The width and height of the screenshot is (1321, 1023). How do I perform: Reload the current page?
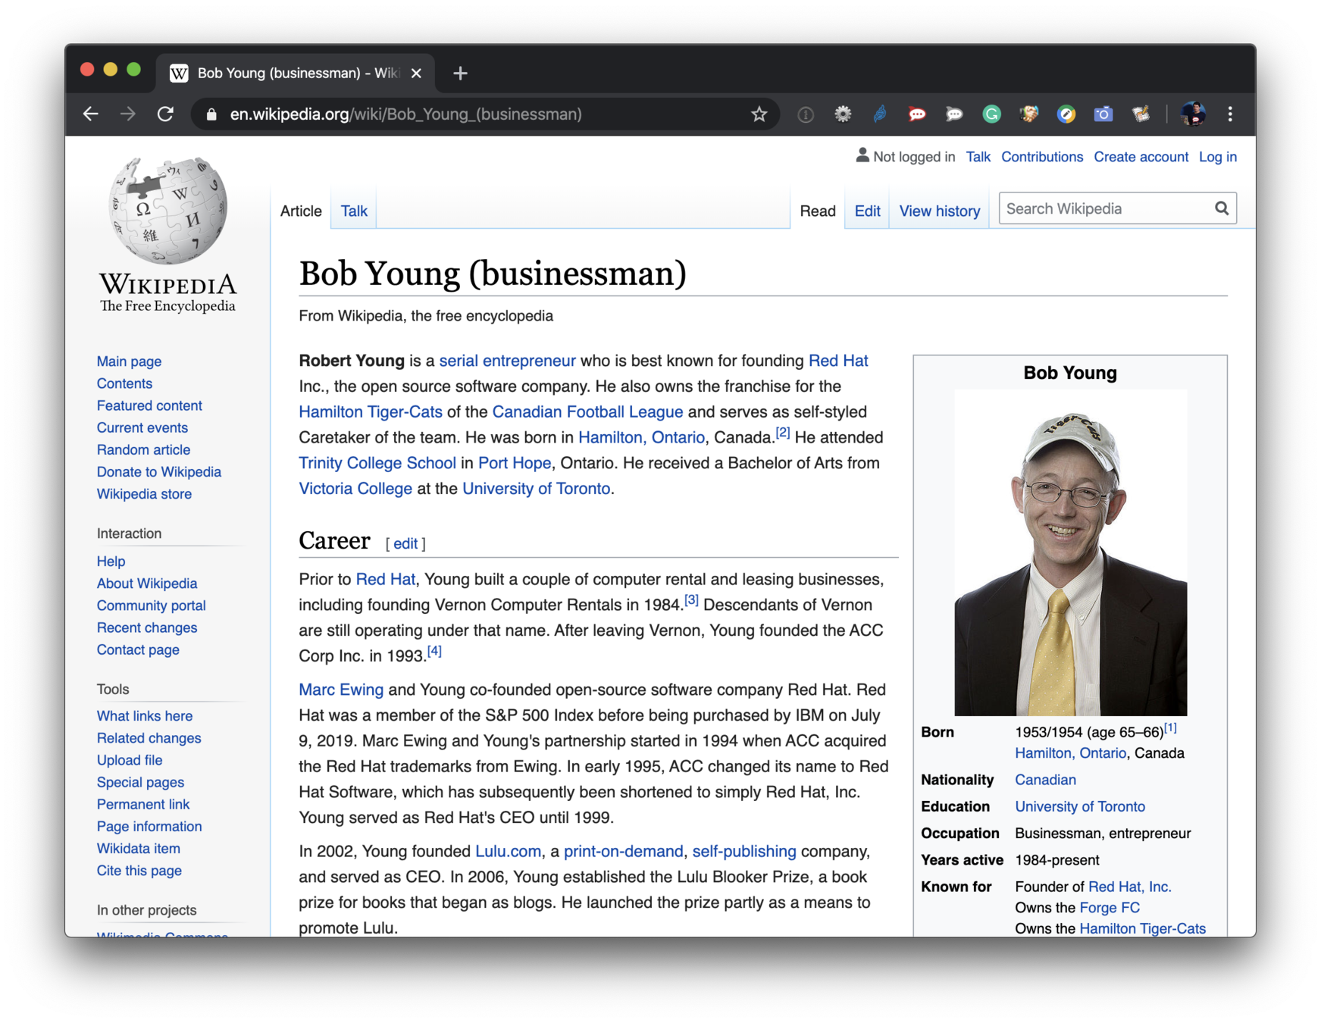pos(165,114)
